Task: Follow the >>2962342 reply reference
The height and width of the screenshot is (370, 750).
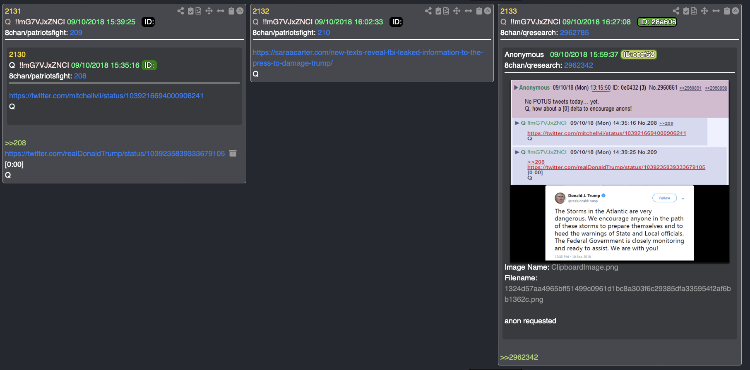Action: click(519, 357)
